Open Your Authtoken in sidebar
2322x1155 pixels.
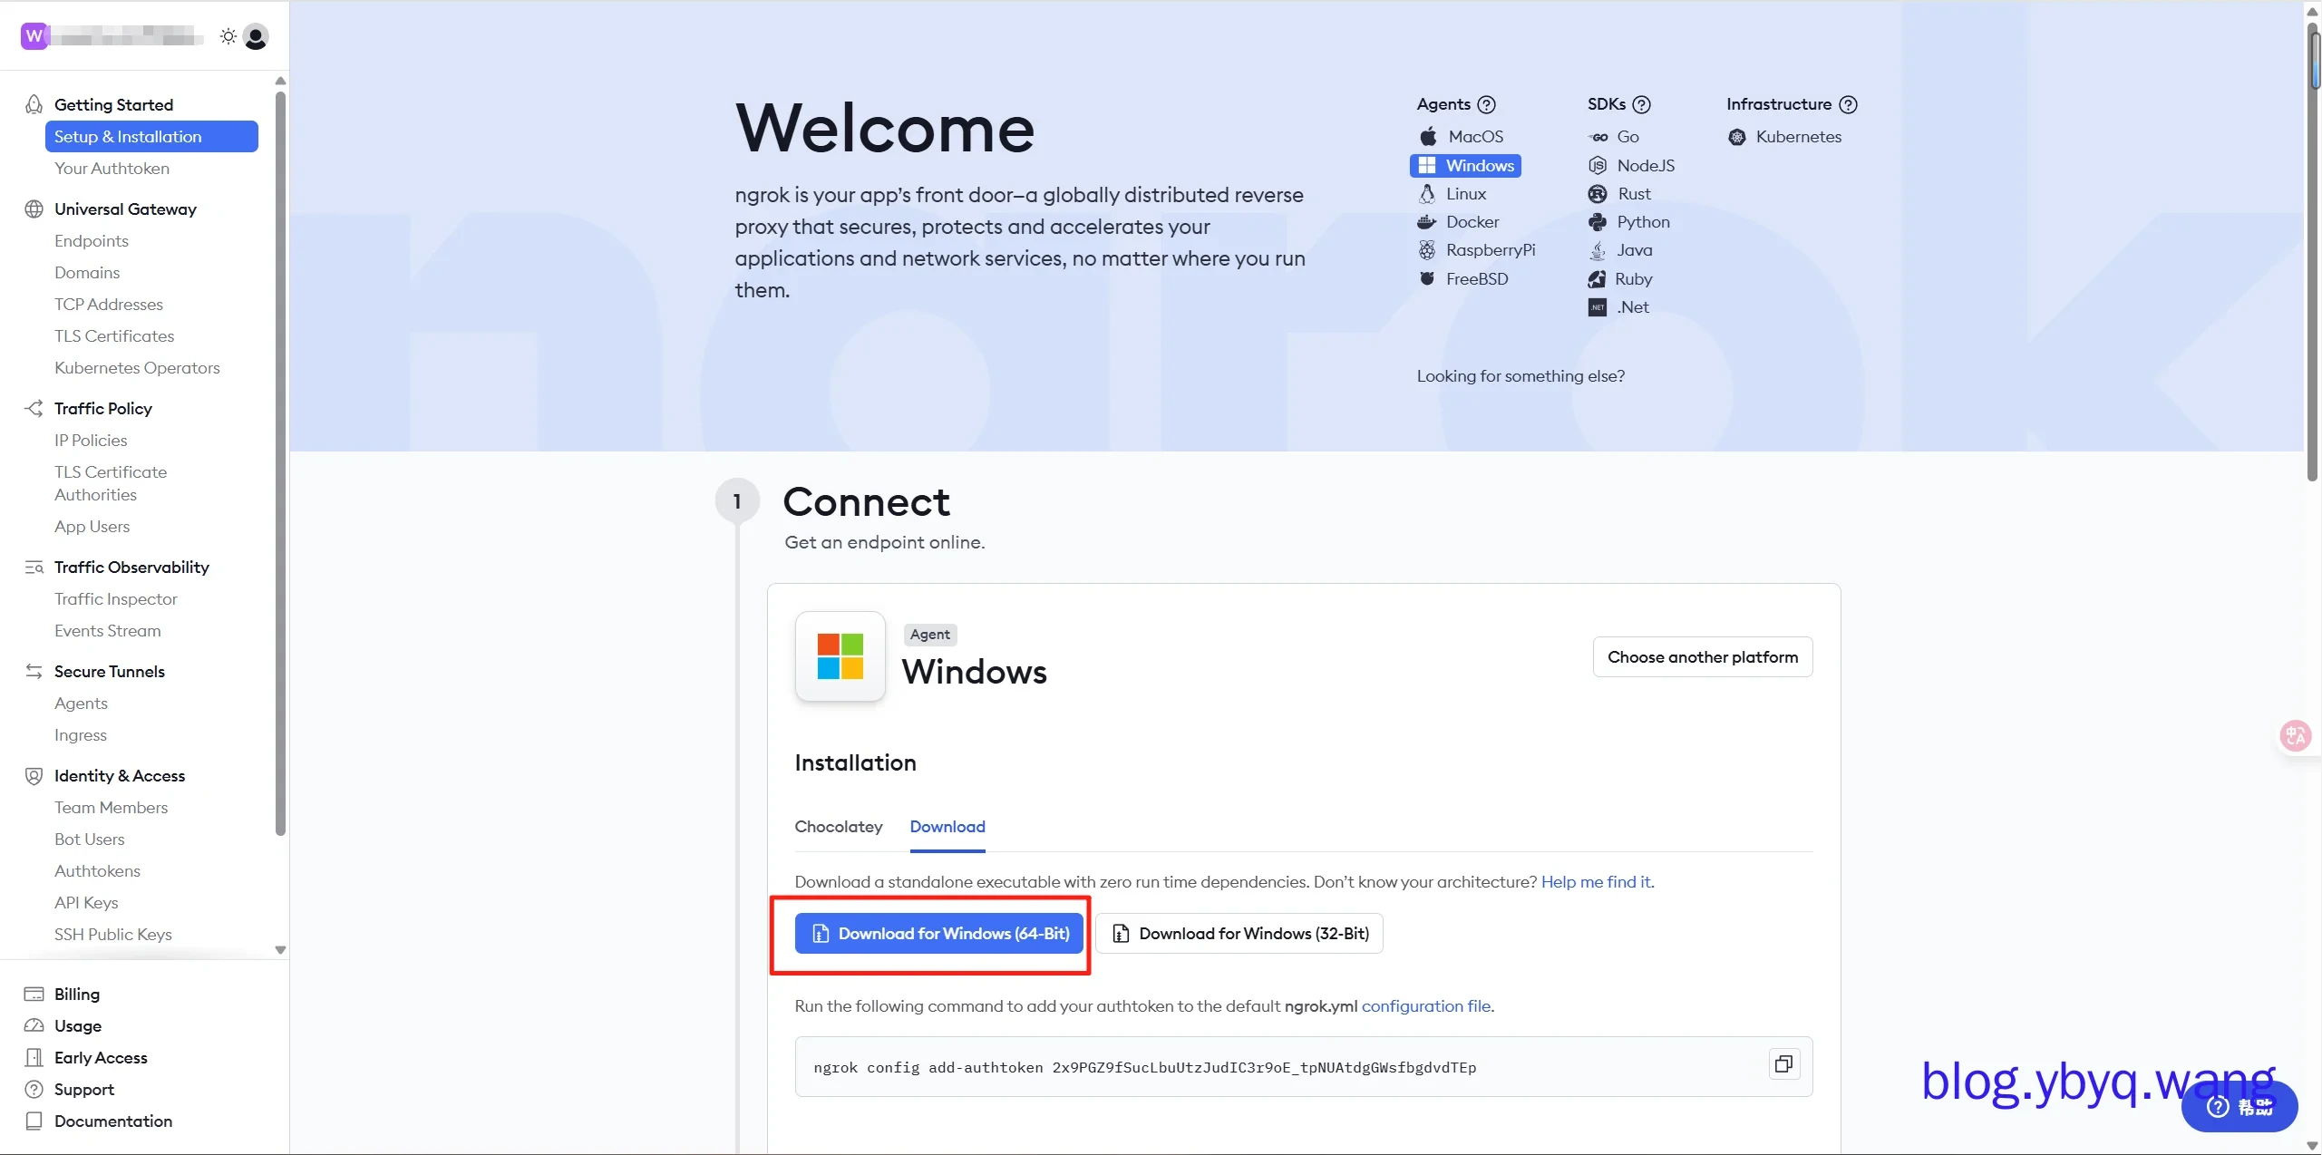[112, 168]
